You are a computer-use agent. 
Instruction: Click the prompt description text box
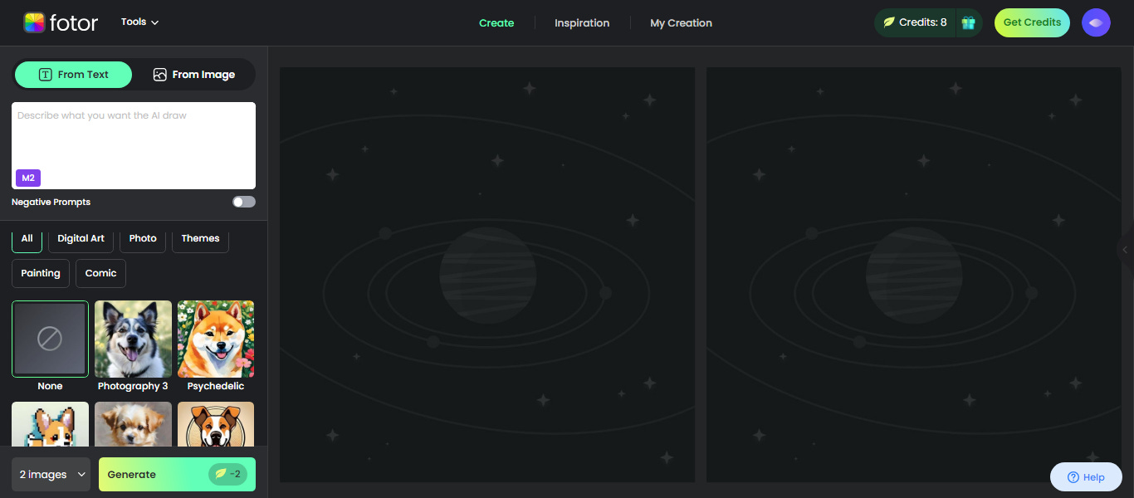tap(134, 145)
